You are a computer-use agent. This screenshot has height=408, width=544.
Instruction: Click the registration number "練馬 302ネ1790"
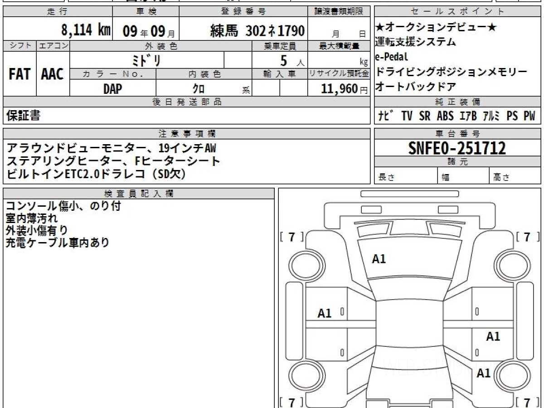[x=257, y=31]
